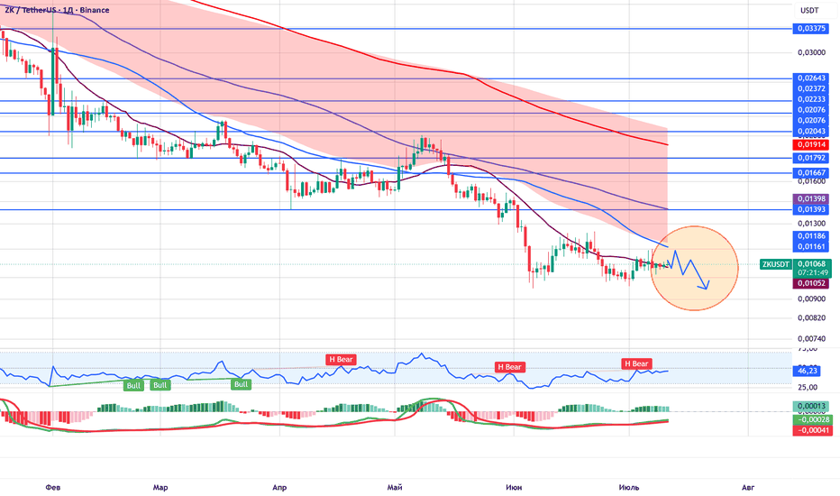Viewport: 840px width, 496px height.
Task: Click the RSI value 46,23 label
Action: coord(808,371)
